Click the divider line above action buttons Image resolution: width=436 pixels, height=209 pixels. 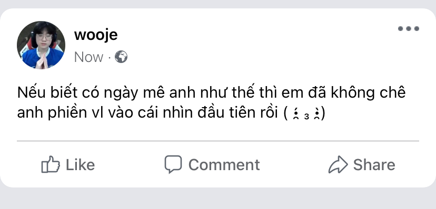[217, 141]
